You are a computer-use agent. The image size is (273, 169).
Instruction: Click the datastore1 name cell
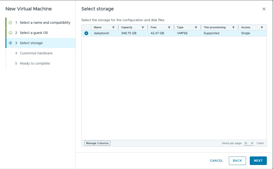[x=102, y=33]
